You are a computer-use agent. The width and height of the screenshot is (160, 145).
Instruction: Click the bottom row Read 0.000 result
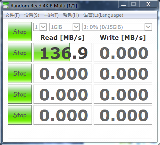[x=63, y=115]
